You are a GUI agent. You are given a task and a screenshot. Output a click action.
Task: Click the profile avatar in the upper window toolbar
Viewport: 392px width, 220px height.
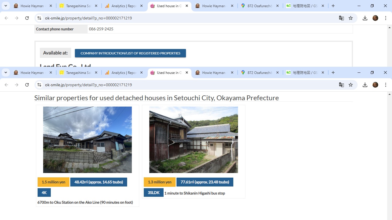click(x=375, y=18)
